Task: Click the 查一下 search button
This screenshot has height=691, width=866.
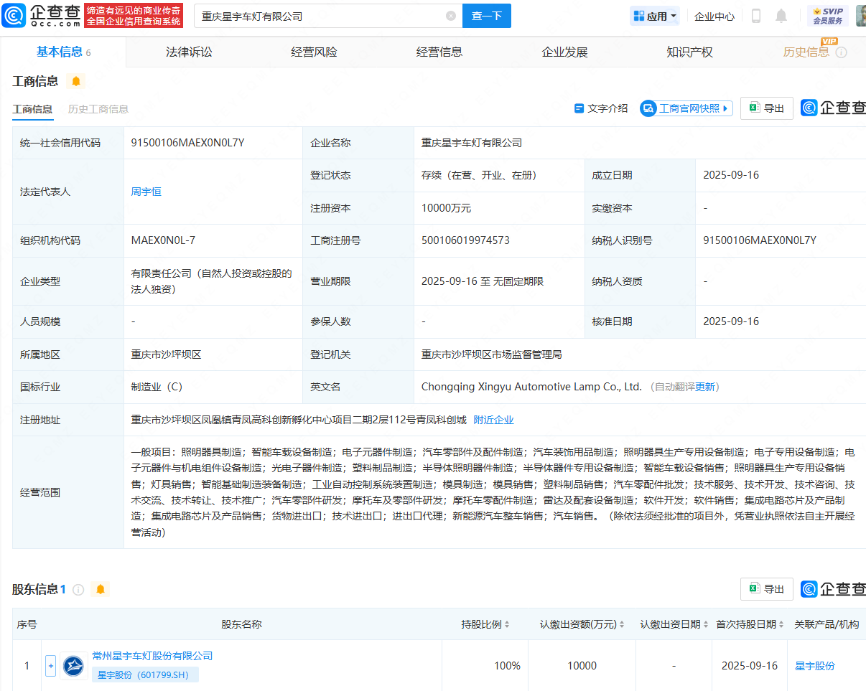Action: pos(486,15)
